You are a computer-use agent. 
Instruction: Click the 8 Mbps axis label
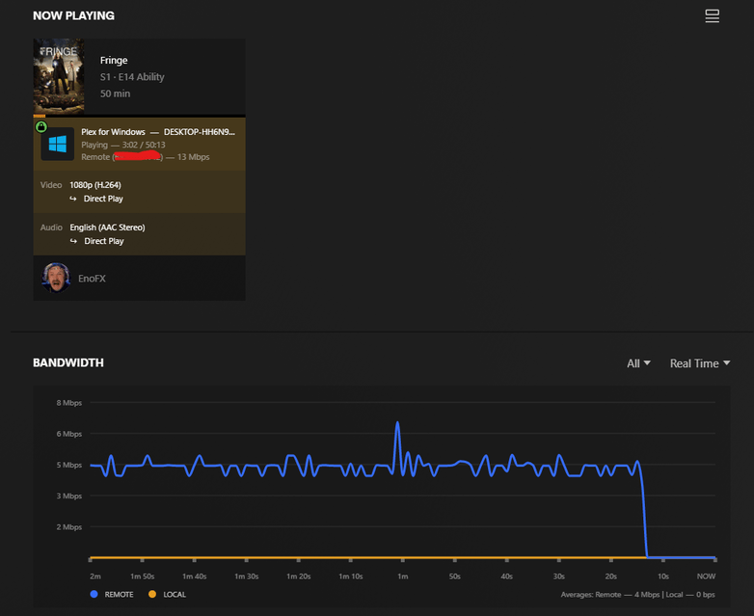click(69, 403)
